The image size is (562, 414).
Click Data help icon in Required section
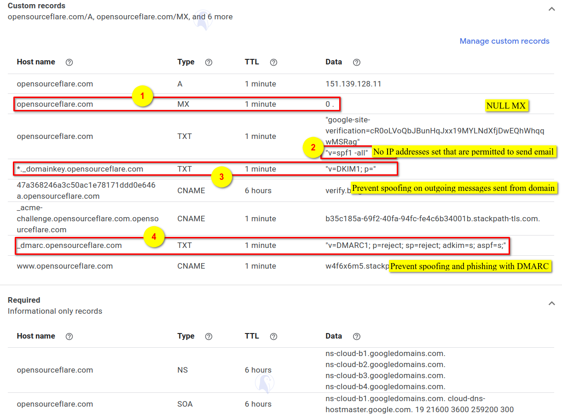pyautogui.click(x=356, y=336)
